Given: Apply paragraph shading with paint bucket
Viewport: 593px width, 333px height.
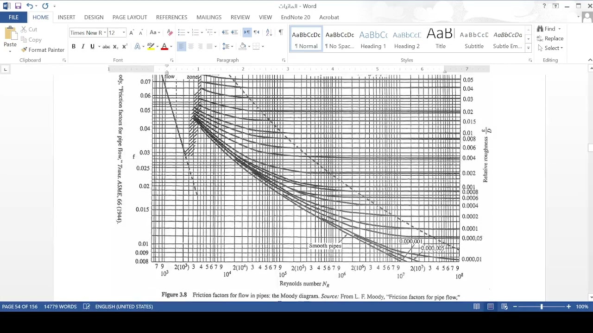Looking at the screenshot, I should pos(242,47).
